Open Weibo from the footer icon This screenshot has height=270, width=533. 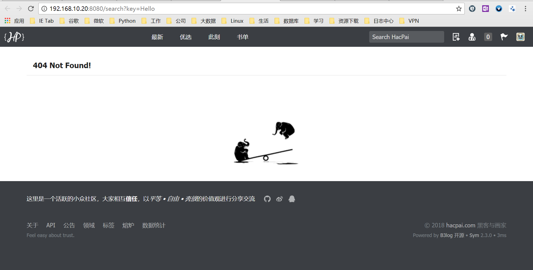click(279, 199)
